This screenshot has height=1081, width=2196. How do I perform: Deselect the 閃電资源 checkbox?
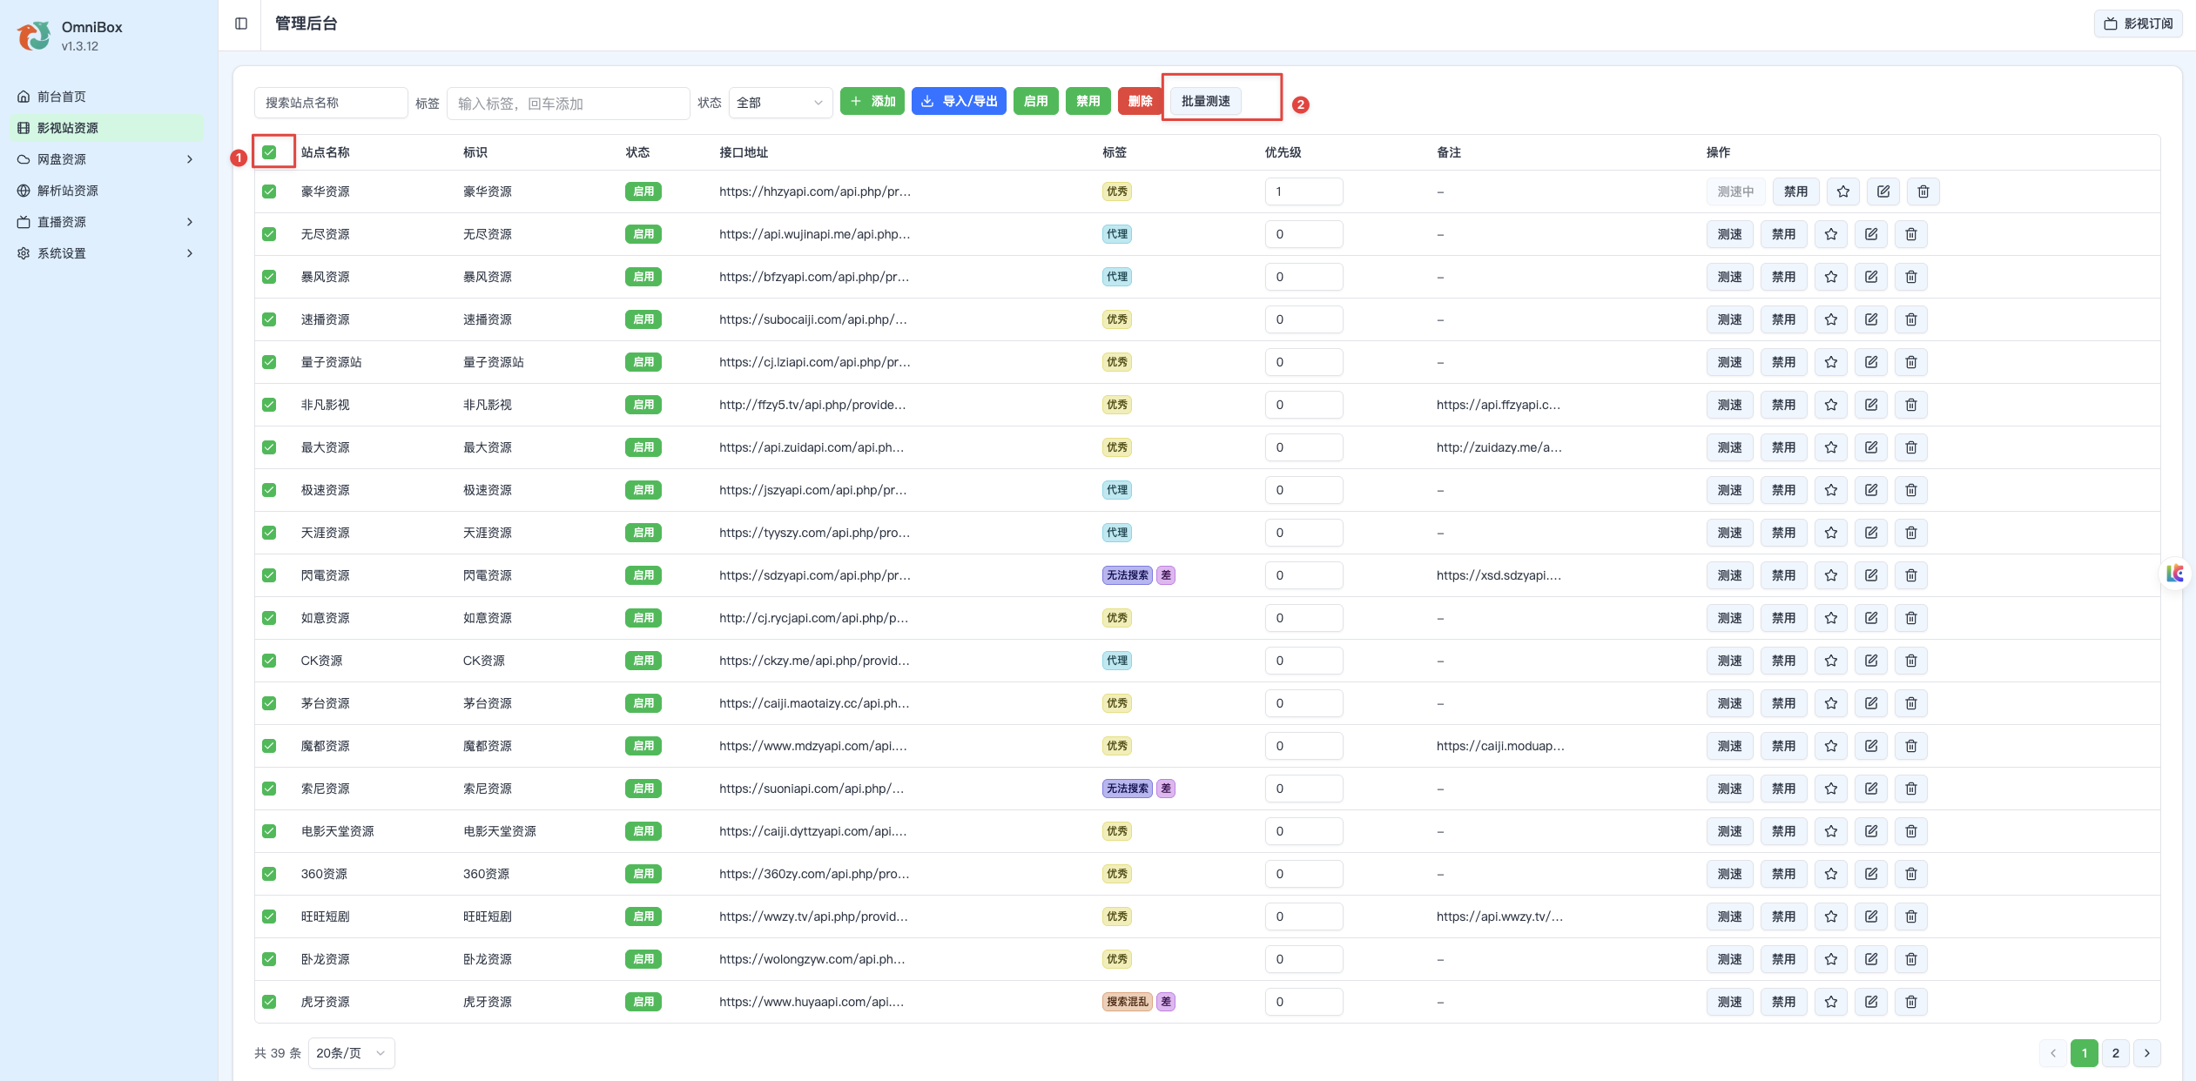click(269, 575)
